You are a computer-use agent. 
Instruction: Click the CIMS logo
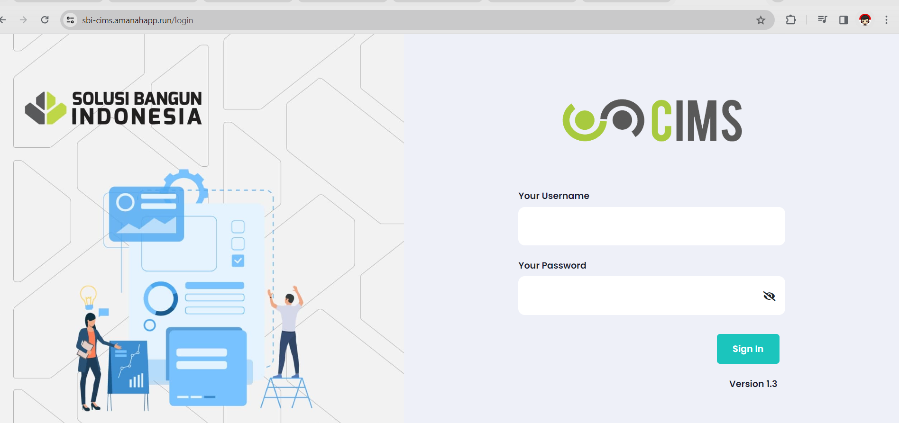point(652,120)
